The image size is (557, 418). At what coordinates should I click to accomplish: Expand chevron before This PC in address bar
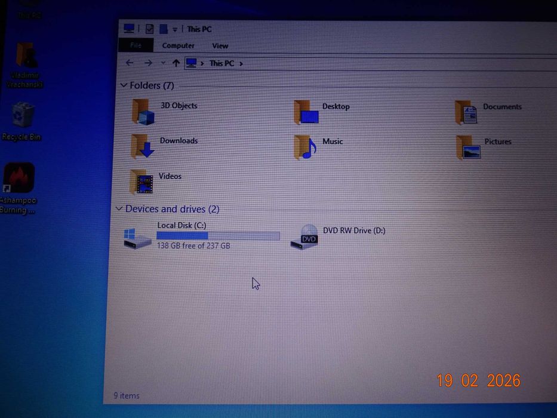(202, 64)
